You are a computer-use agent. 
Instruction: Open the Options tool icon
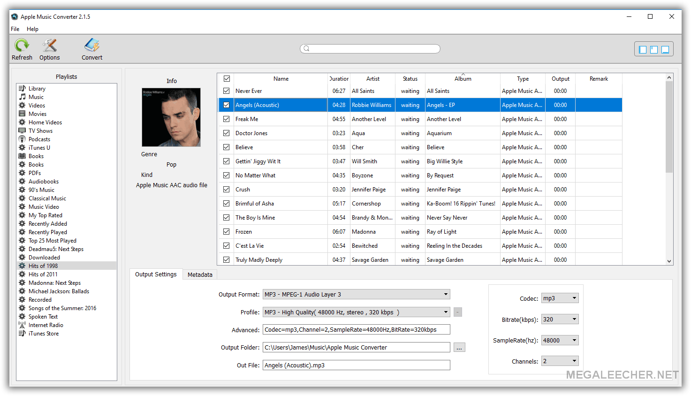49,46
